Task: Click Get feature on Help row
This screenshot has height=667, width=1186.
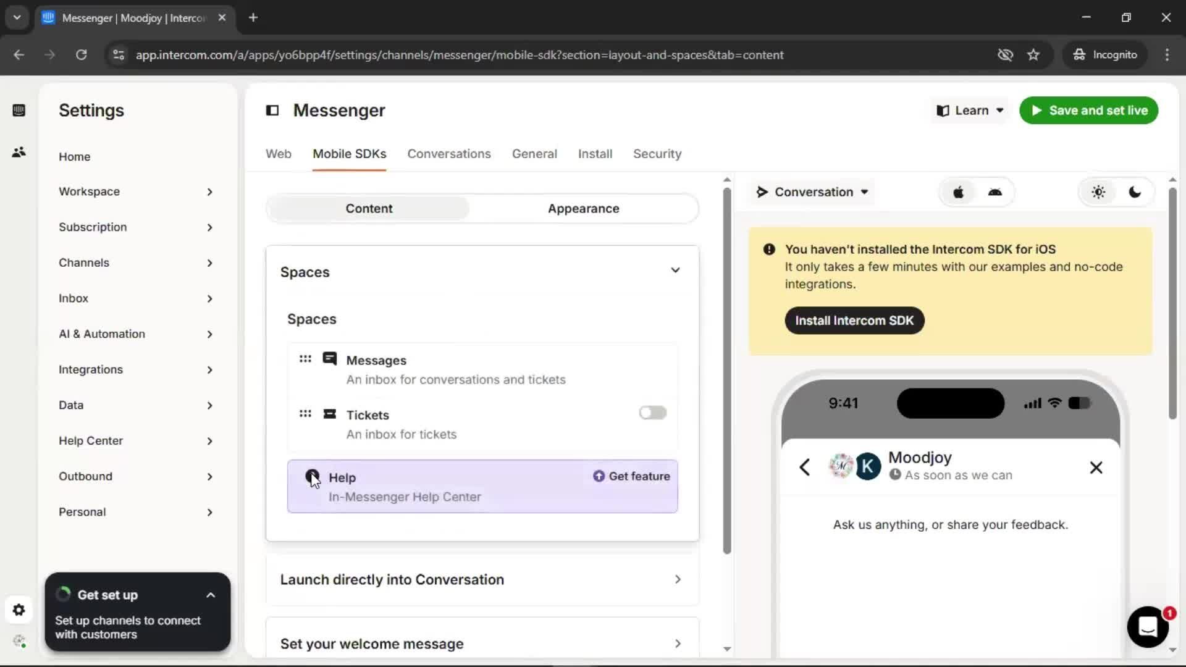Action: pyautogui.click(x=632, y=476)
